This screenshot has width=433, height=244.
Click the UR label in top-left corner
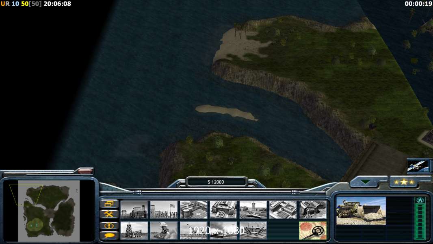[5, 4]
